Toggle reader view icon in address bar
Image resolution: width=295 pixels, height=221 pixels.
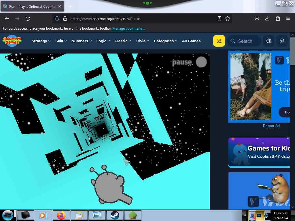pos(219,18)
